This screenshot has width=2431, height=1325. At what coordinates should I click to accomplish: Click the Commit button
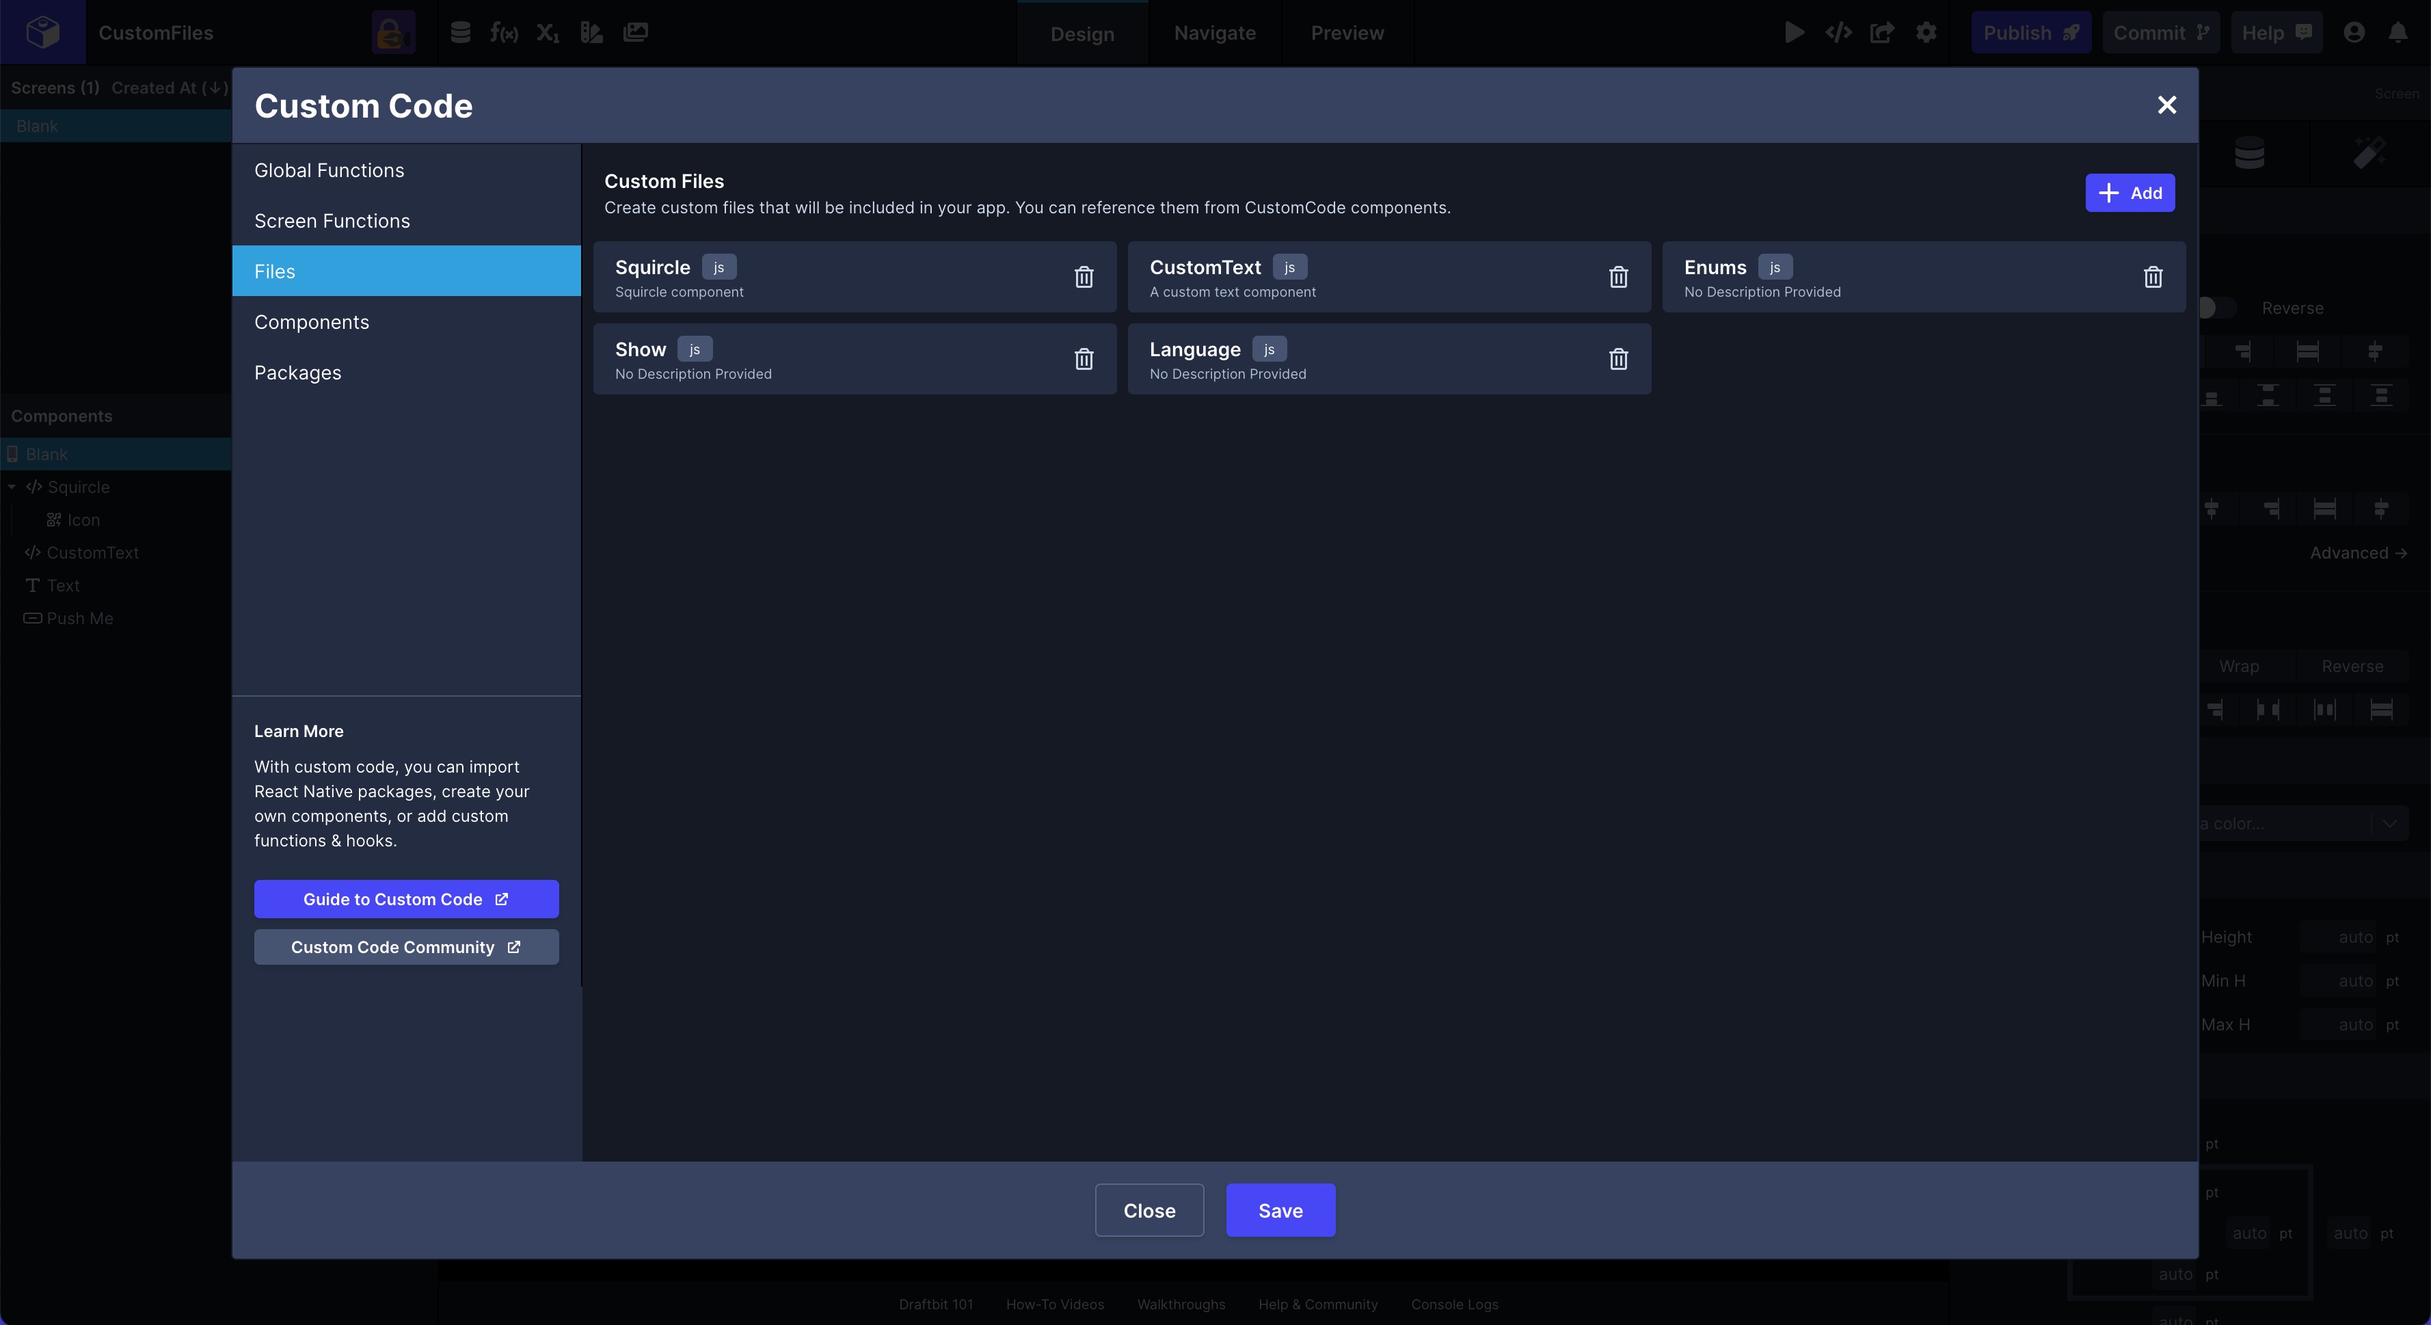pyautogui.click(x=2161, y=32)
